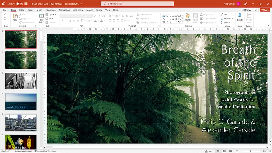Click the Undo arrow icon
The width and height of the screenshot is (272, 153).
click(x=5, y=15)
